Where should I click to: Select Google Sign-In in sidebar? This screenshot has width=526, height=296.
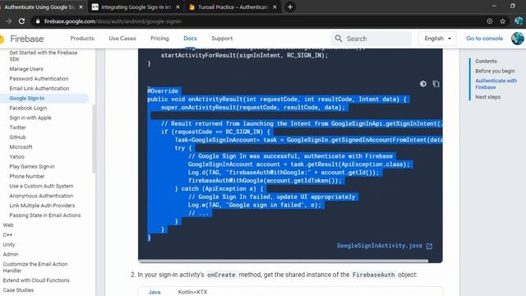(27, 98)
